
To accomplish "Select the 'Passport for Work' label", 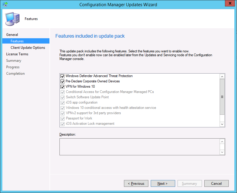I will 79,118.
